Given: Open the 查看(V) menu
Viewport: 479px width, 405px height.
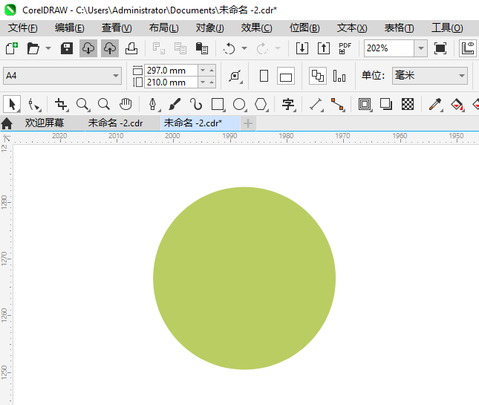Looking at the screenshot, I should [x=117, y=28].
